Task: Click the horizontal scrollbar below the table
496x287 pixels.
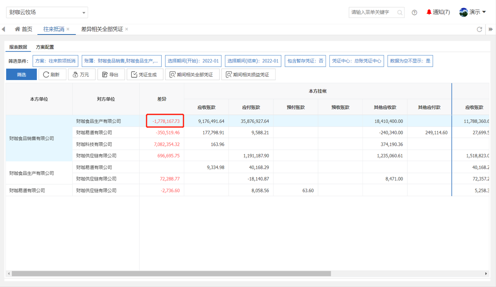Action: (171, 274)
